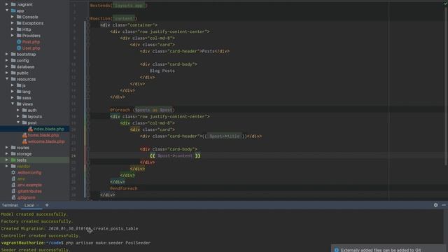Collapse the views folder
Screen dimensions: 448x252
click(x=13, y=104)
